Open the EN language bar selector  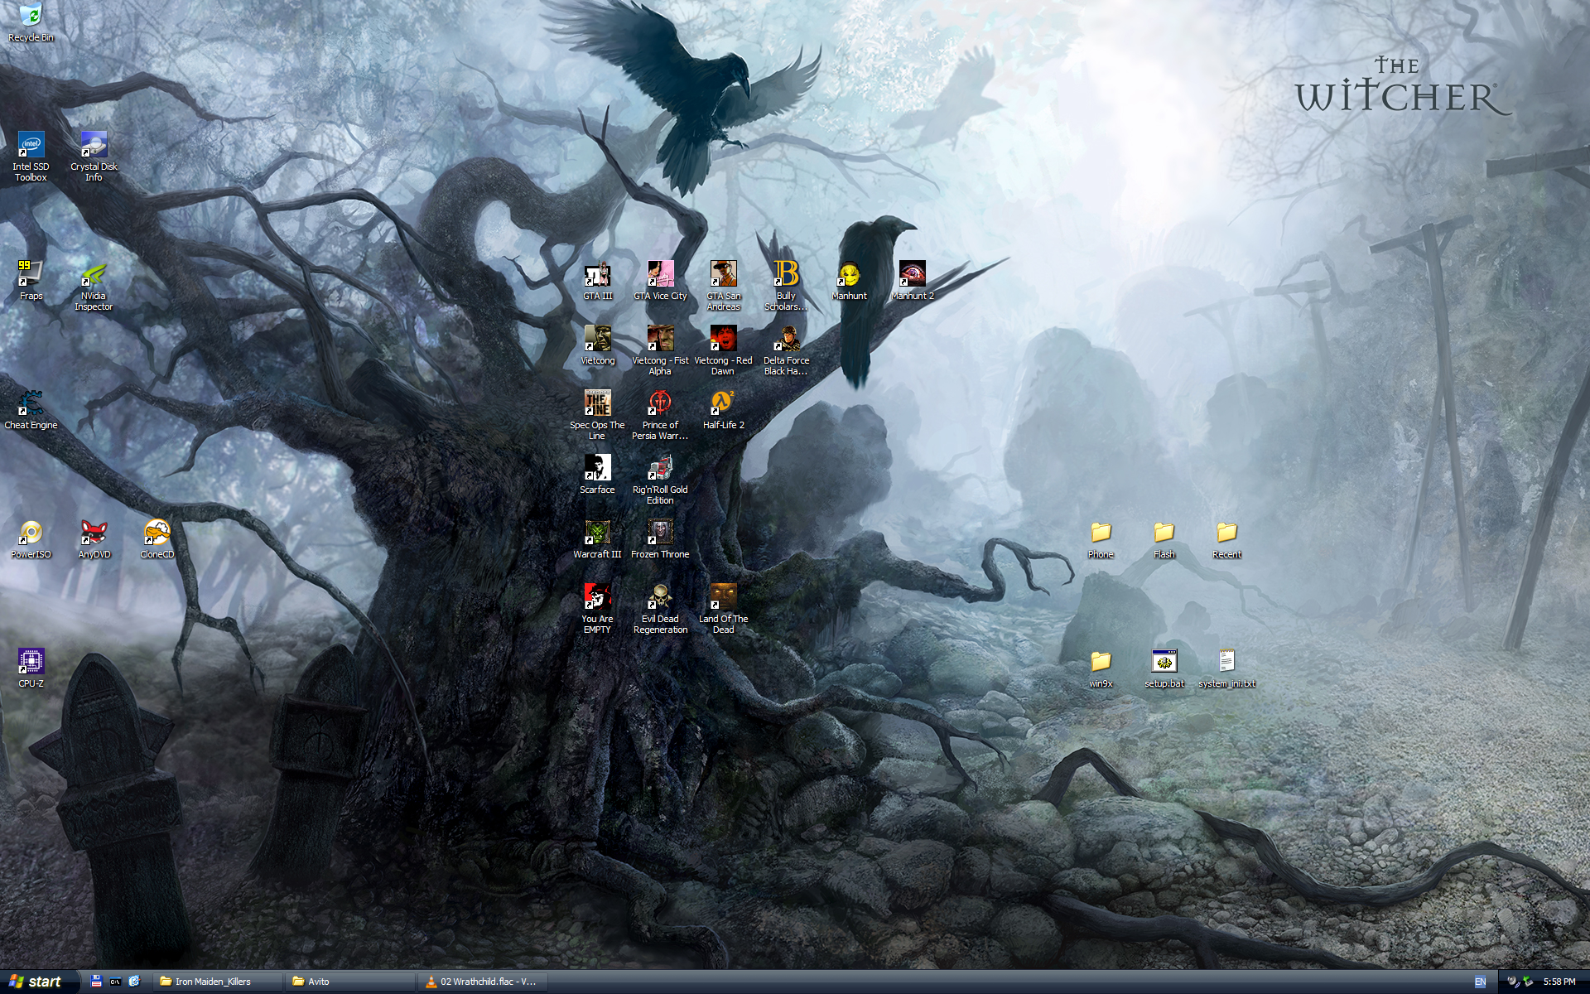pos(1480,982)
